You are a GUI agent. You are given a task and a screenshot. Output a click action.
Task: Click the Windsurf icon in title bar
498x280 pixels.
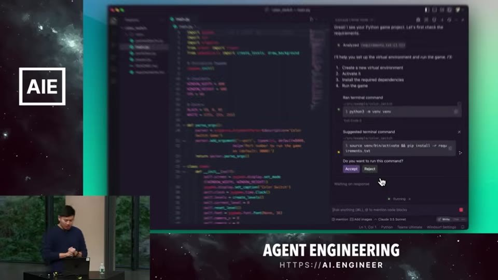[458, 10]
